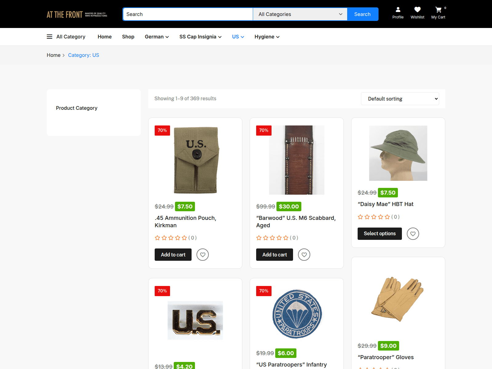Open Daisy Mae HBT Hat title

tap(386, 204)
